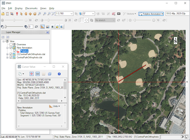Uncheck the second CentralParkOrthophoto.dat layer checkbox
The image size is (190, 140).
pyautogui.click(x=11, y=57)
